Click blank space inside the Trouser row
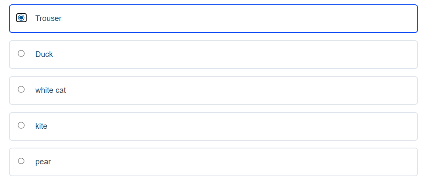Image resolution: width=430 pixels, height=184 pixels. (x=300, y=18)
